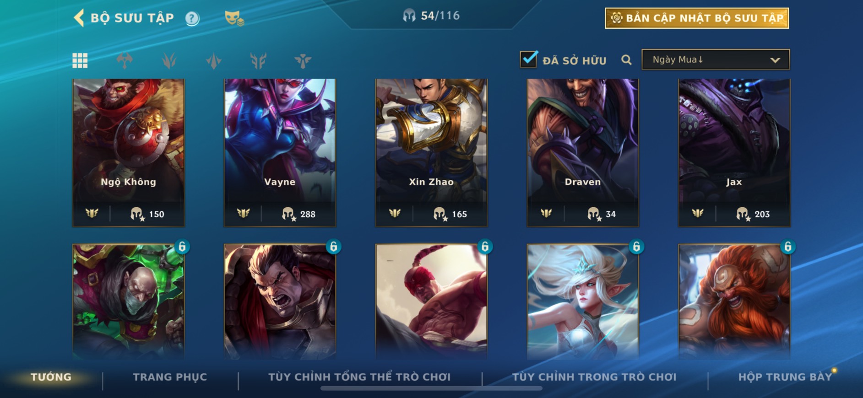This screenshot has width=863, height=398.
Task: Open the help question mark icon
Action: pos(192,19)
